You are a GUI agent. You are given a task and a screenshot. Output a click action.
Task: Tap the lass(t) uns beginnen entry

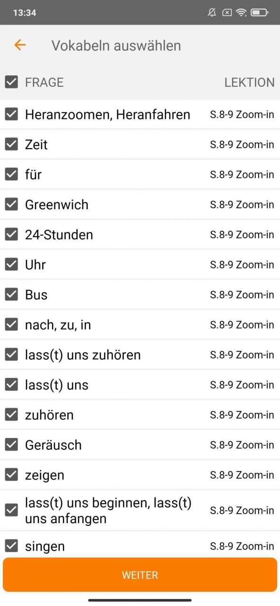pos(140,510)
